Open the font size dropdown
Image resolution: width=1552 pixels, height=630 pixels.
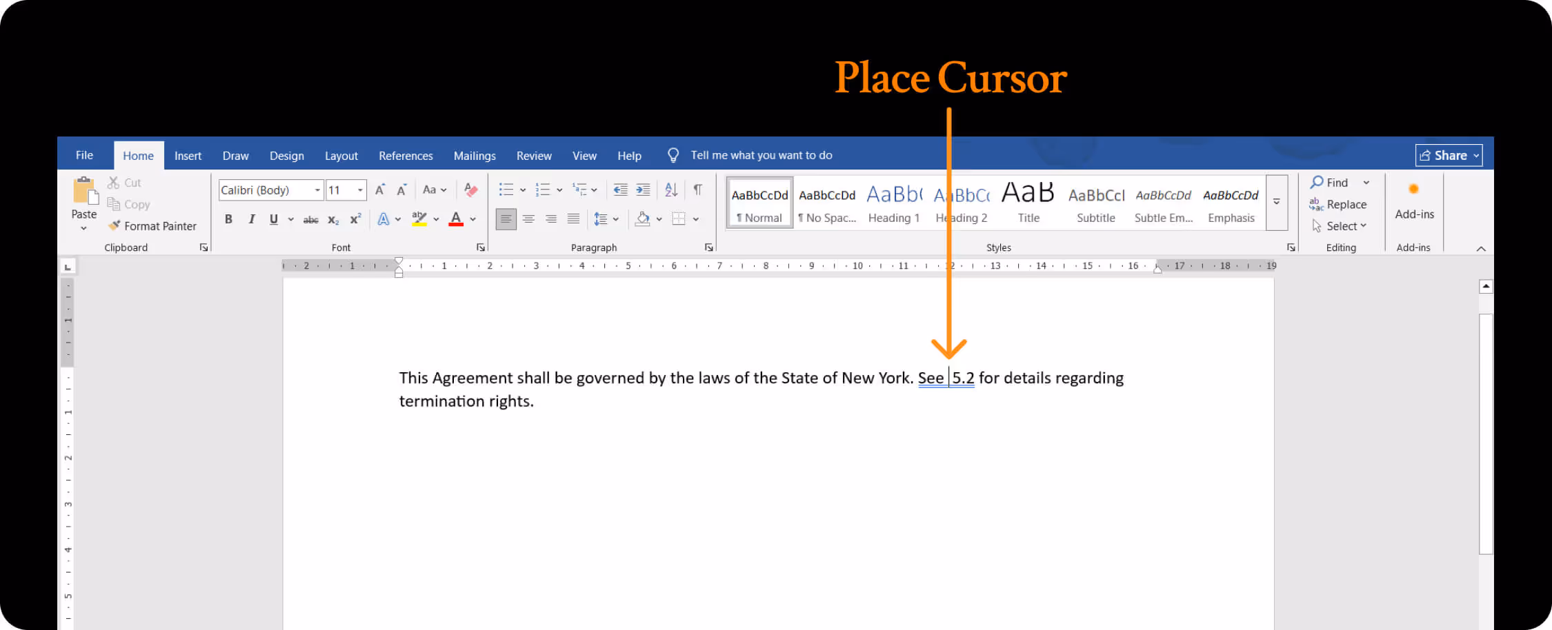click(x=360, y=190)
